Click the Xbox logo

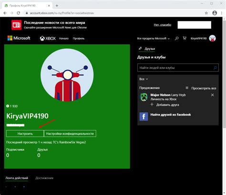click(x=48, y=38)
